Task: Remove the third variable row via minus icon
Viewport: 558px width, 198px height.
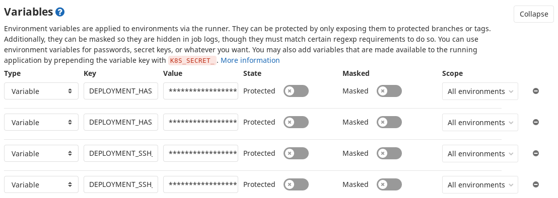Action: [535, 154]
